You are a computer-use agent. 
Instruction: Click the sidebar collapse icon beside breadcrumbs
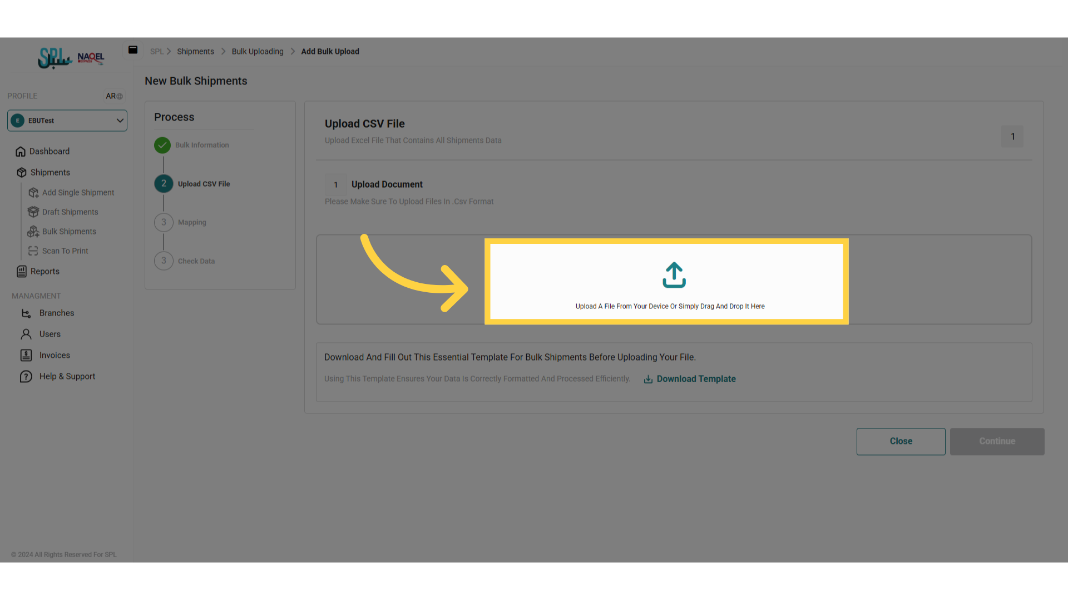(x=133, y=50)
